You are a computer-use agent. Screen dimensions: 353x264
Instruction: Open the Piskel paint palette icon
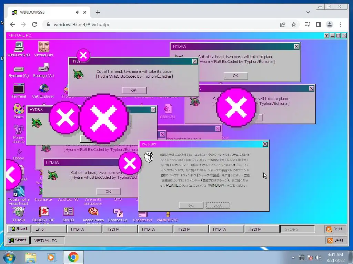point(19,111)
